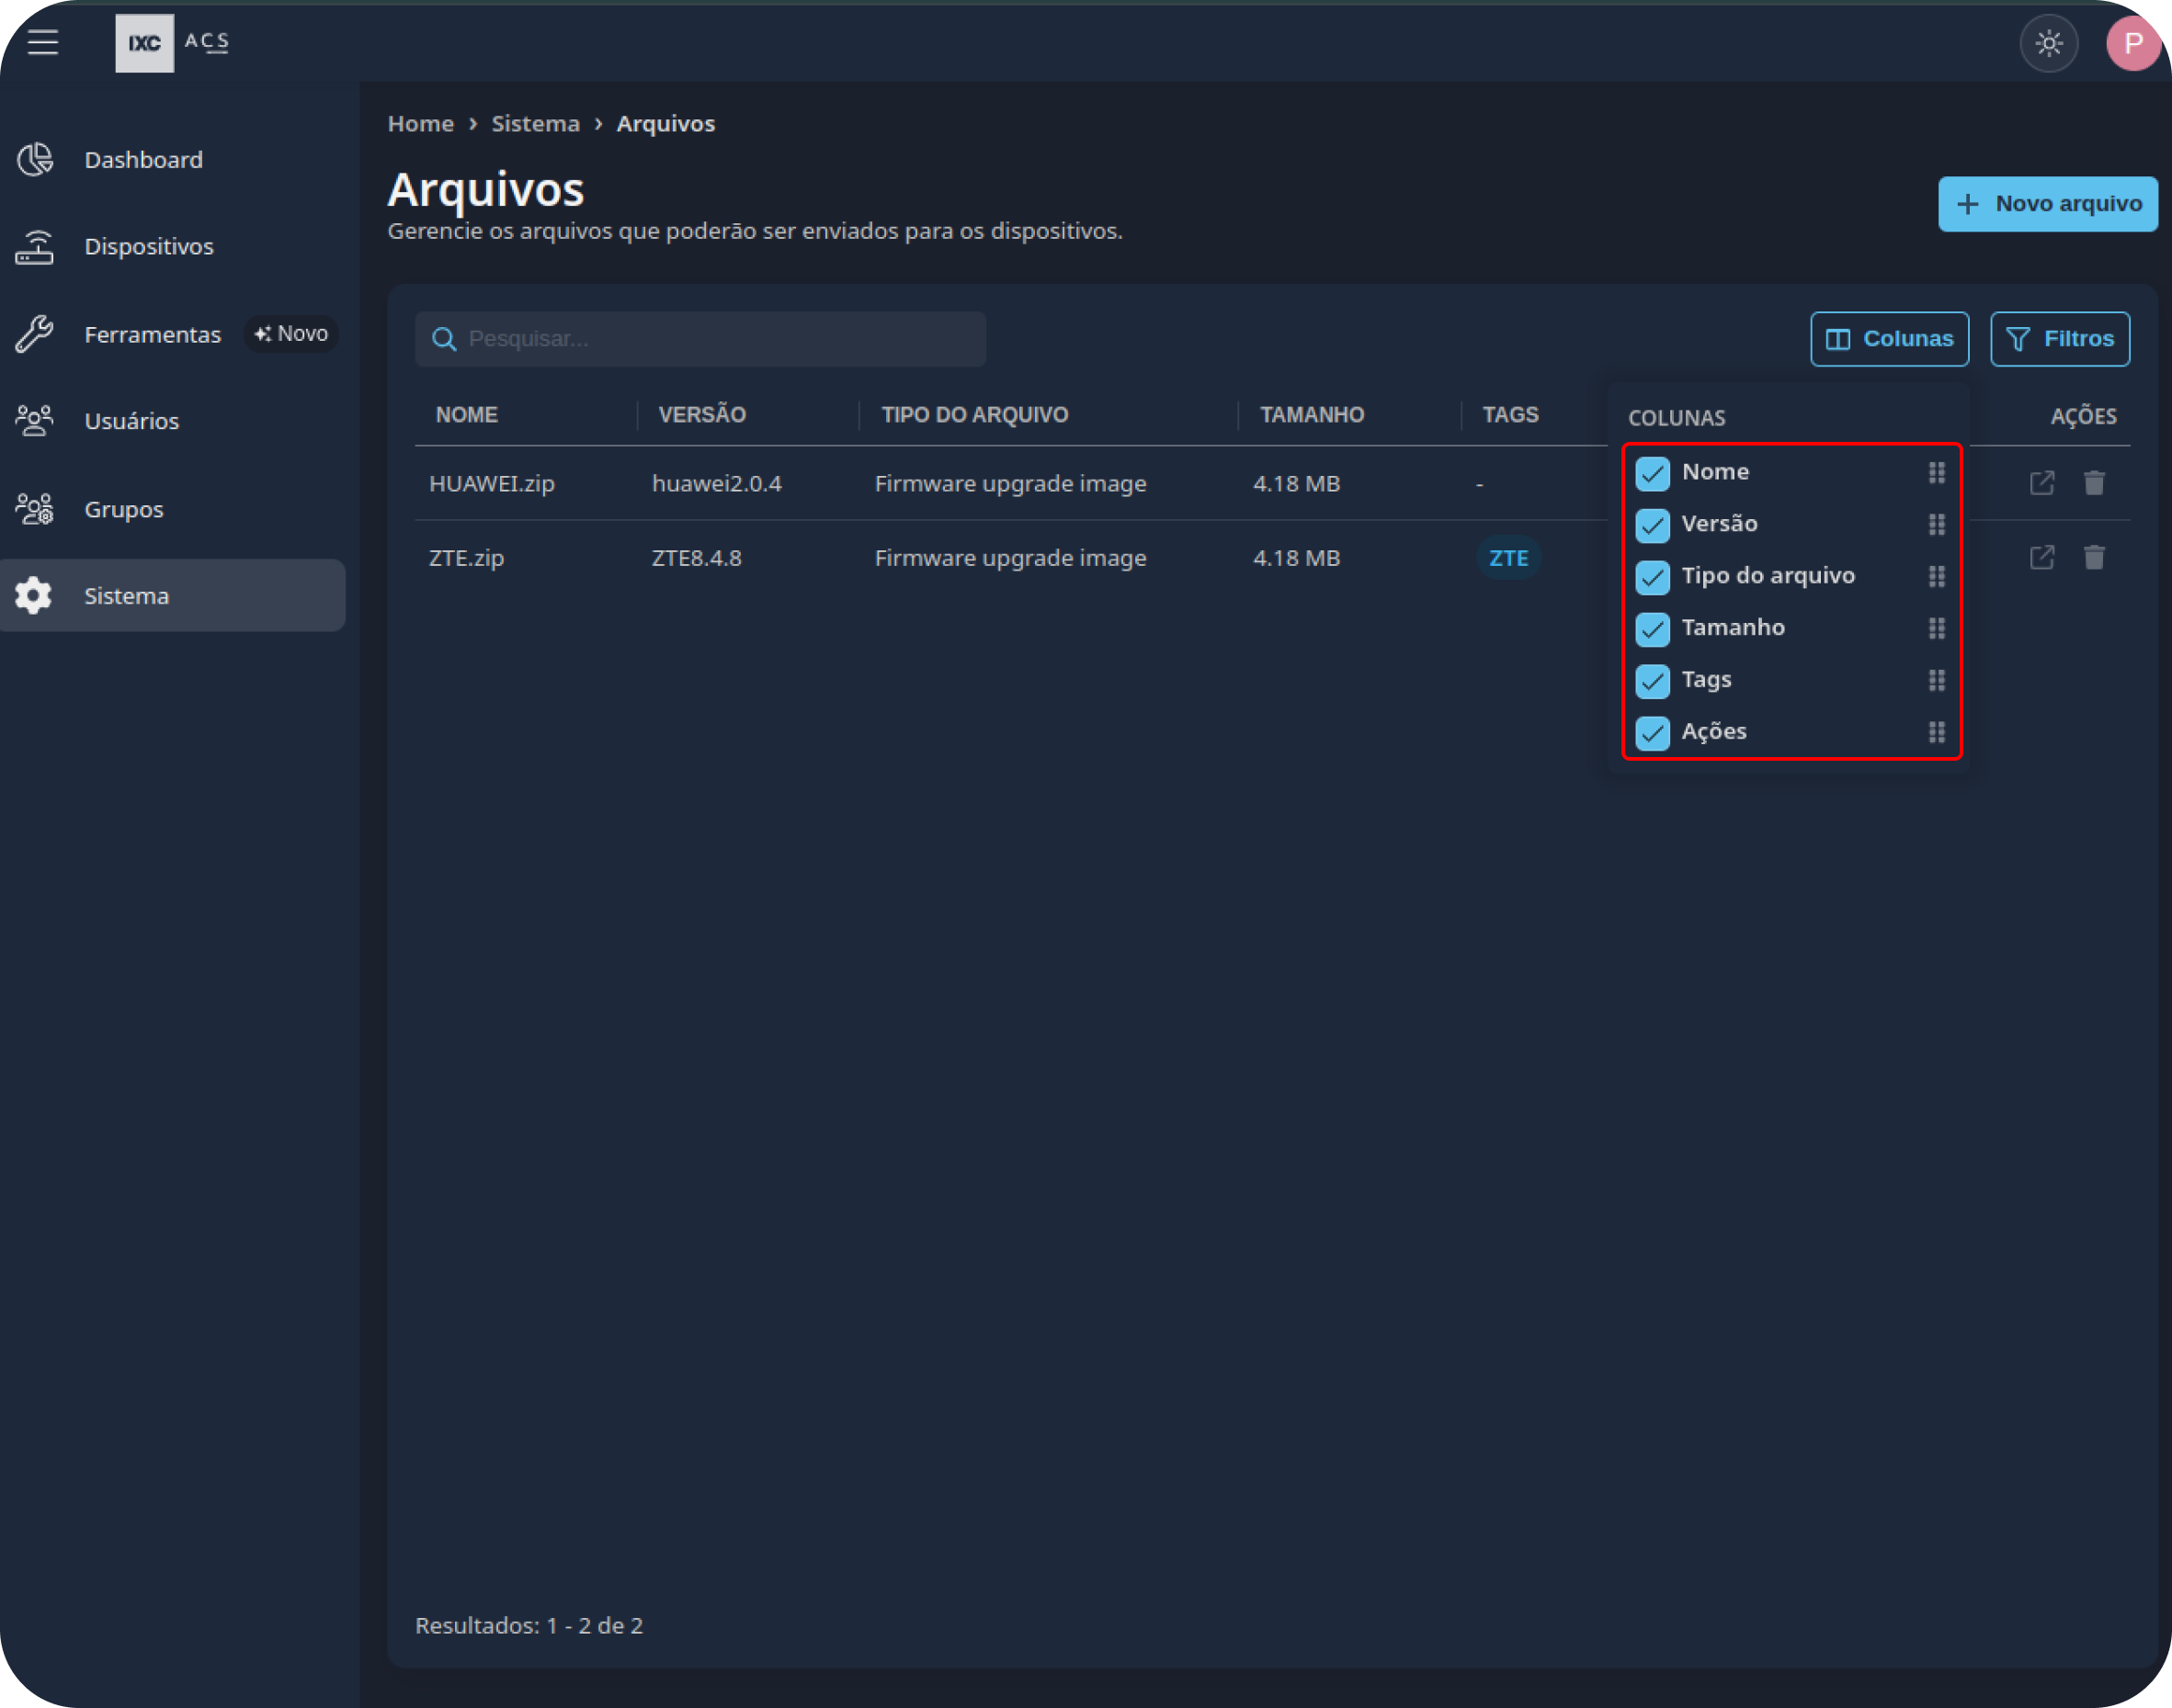Open the hamburger menu icon
Screen dimensions: 2172x1708
(43, 42)
